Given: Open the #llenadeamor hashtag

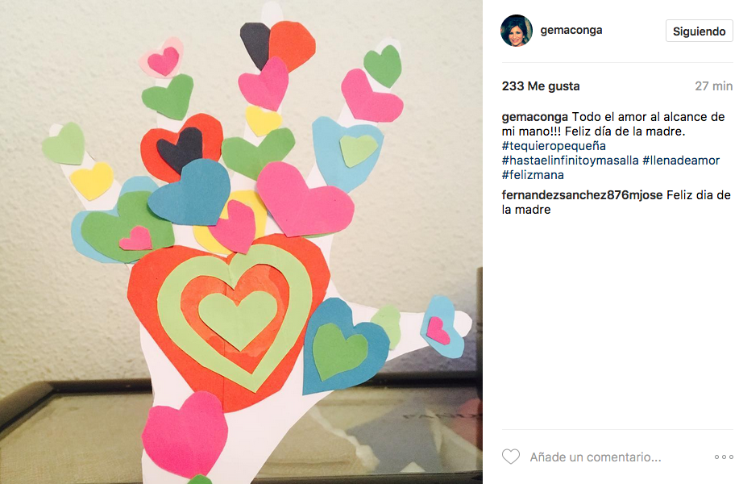Looking at the screenshot, I should [x=681, y=161].
